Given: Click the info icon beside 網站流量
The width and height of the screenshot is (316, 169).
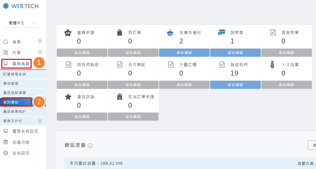Looking at the screenshot, I should point(90,146).
